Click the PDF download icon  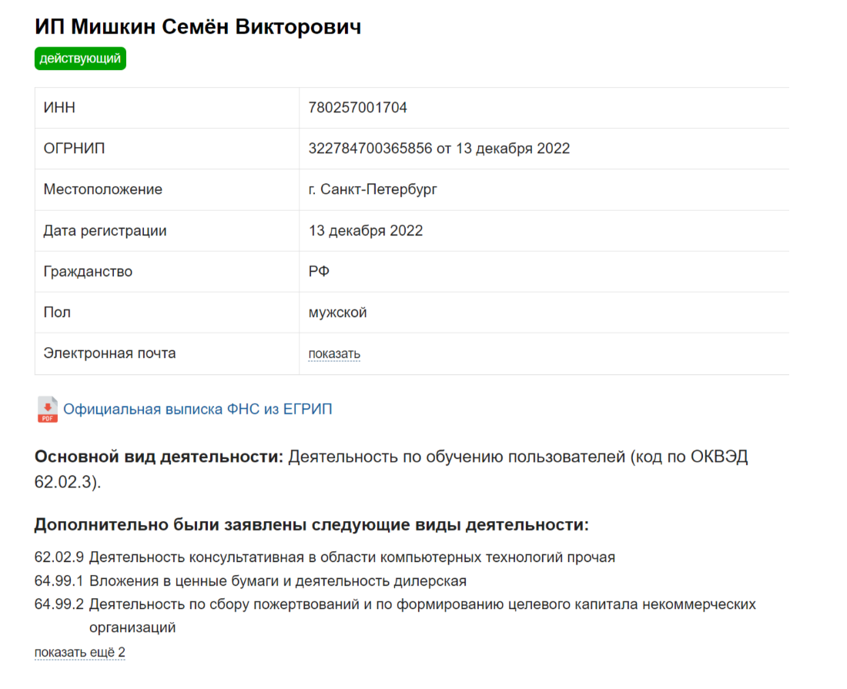[x=47, y=410]
